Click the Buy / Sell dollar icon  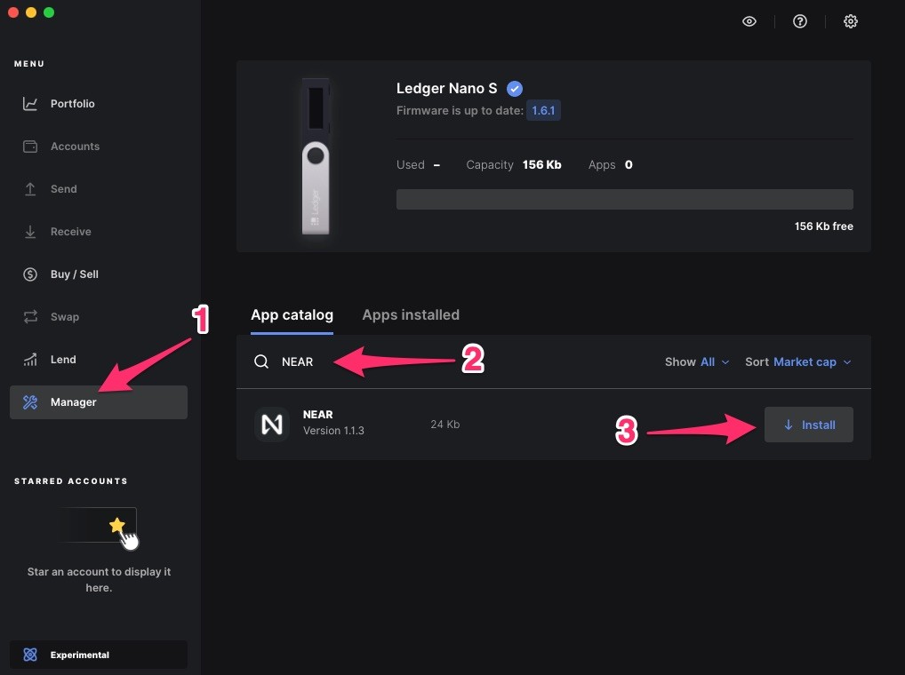pyautogui.click(x=30, y=274)
